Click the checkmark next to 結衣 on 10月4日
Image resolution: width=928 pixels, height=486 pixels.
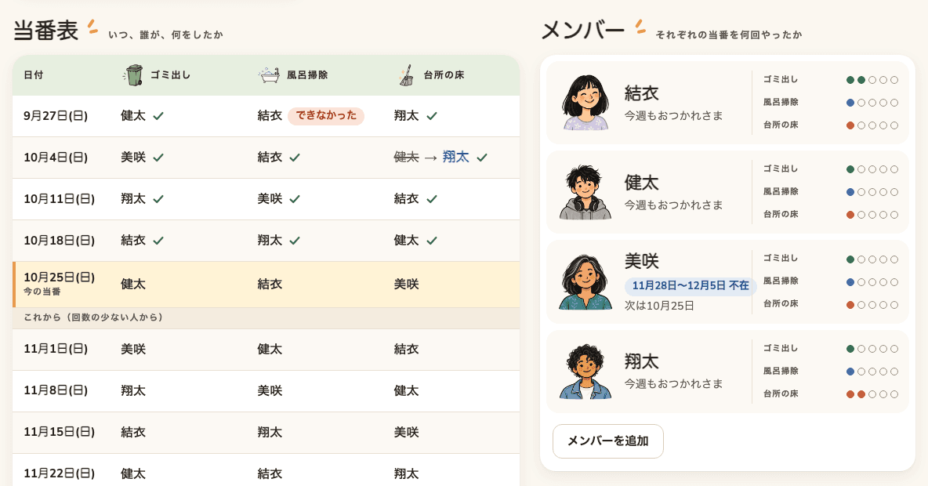295,158
